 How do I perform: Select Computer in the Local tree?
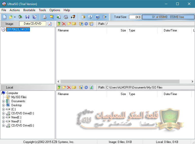pyautogui.click(x=12, y=93)
